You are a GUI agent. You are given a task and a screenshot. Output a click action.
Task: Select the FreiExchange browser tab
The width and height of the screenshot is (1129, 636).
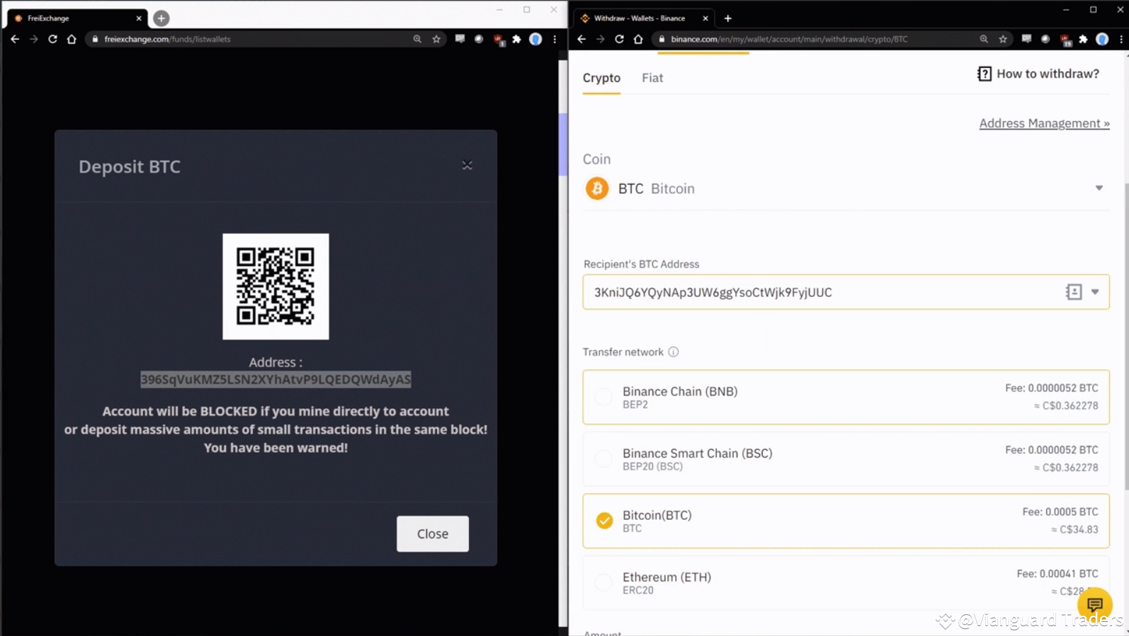(76, 18)
